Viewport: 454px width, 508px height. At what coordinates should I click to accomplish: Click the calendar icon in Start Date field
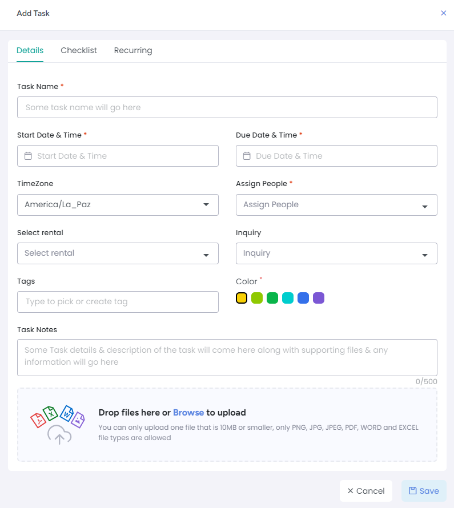(28, 156)
